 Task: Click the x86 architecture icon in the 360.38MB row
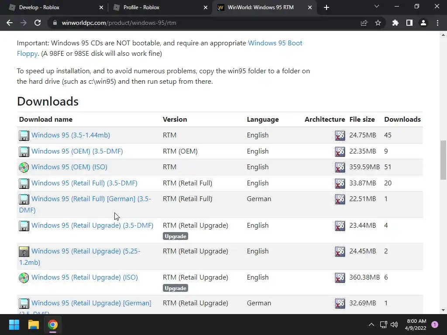pyautogui.click(x=340, y=278)
